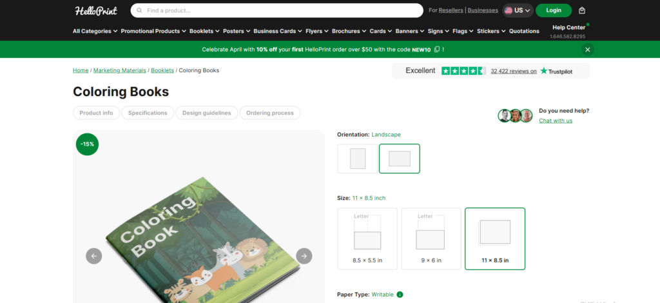Screen dimensions: 660x303
Task: Switch to the Specifications tab
Action: pos(148,113)
